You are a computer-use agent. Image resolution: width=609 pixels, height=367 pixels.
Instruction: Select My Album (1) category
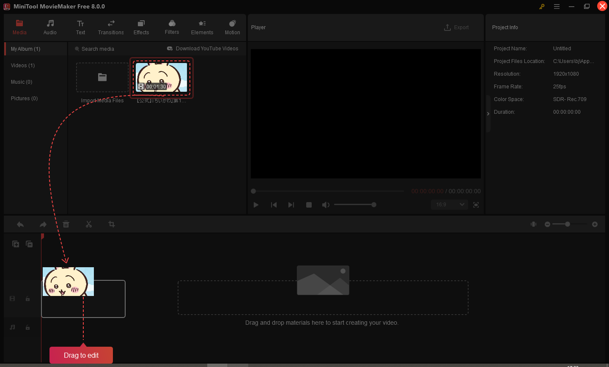coord(36,49)
